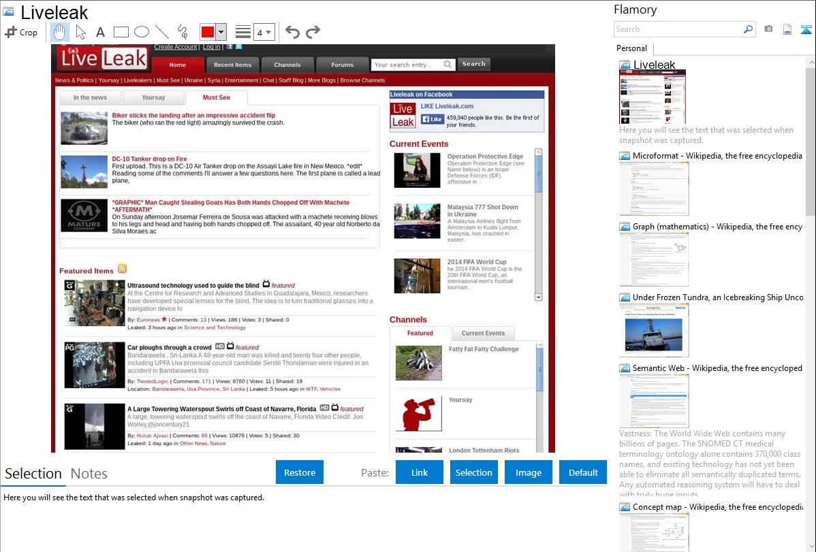Click the Default paste button

point(583,472)
